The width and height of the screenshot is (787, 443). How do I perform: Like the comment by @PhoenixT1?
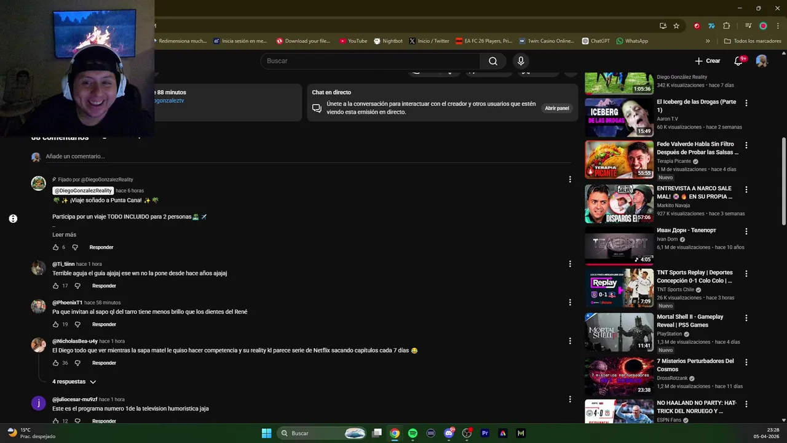tap(55, 324)
